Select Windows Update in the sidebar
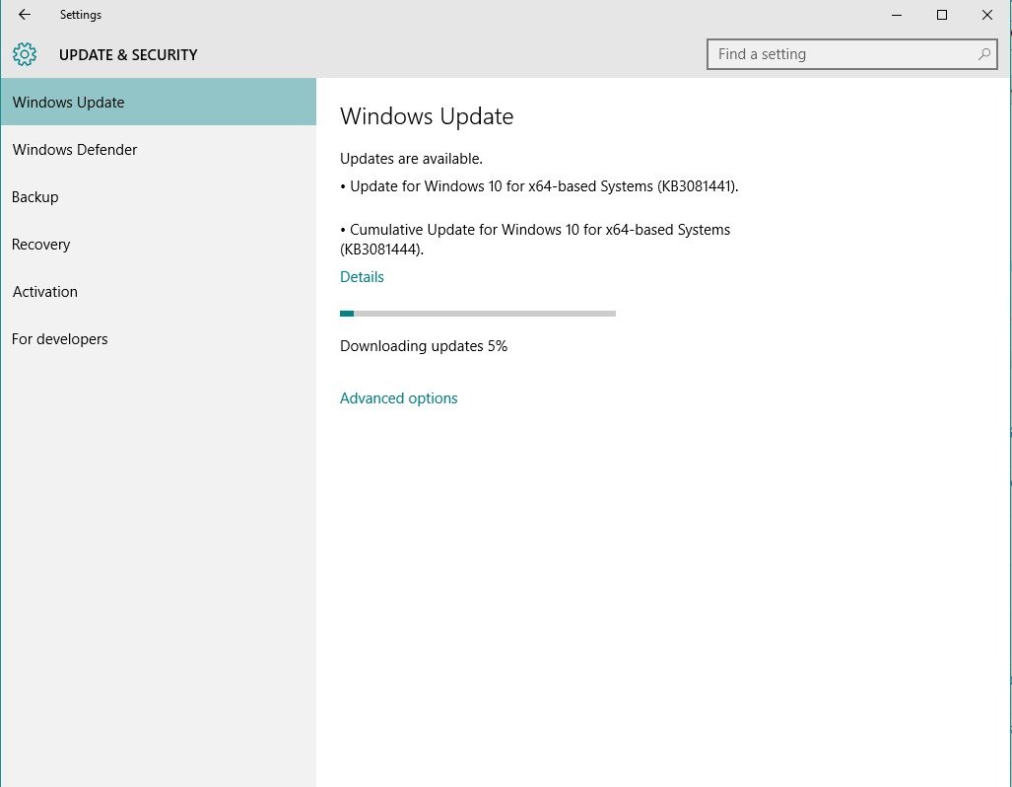 pos(158,103)
